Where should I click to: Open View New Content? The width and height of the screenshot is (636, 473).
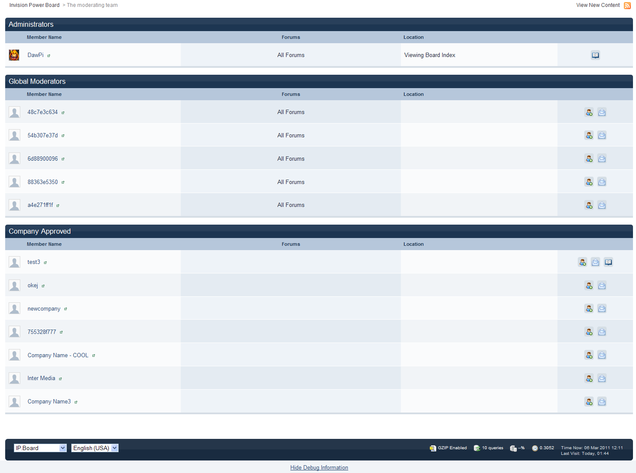pyautogui.click(x=598, y=5)
